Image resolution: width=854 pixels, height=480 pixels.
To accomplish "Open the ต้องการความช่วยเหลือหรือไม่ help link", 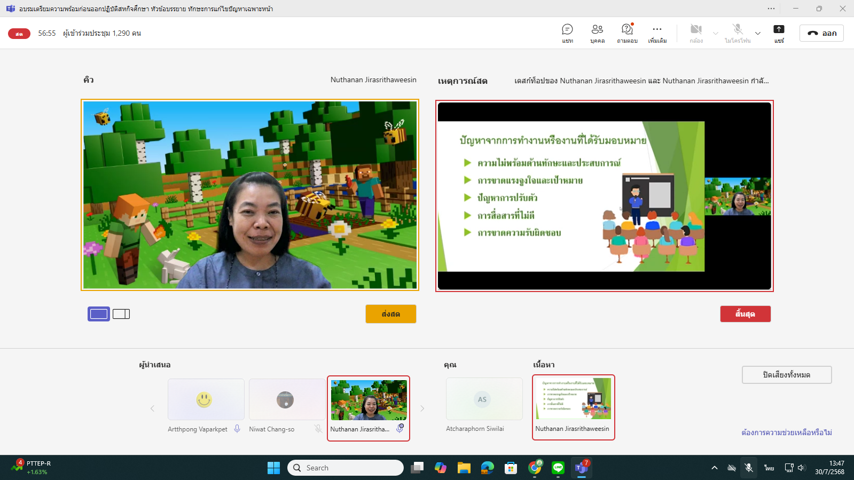I will 787,432.
